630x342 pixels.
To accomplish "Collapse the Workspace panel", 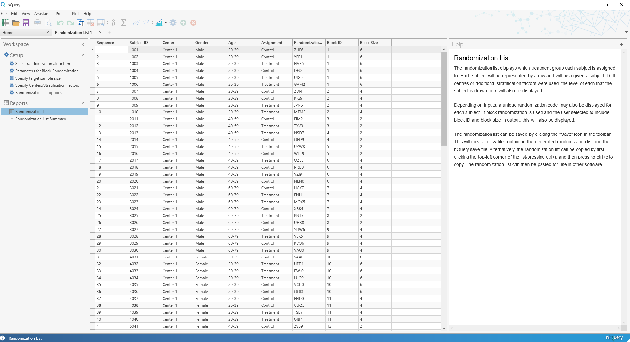I will [x=83, y=44].
